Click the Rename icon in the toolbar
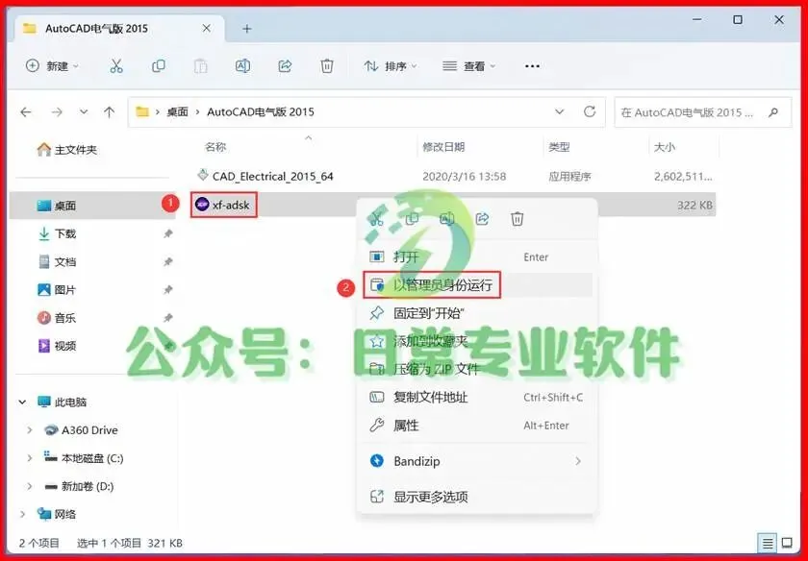Screen dimensions: 808x561 (x=242, y=66)
